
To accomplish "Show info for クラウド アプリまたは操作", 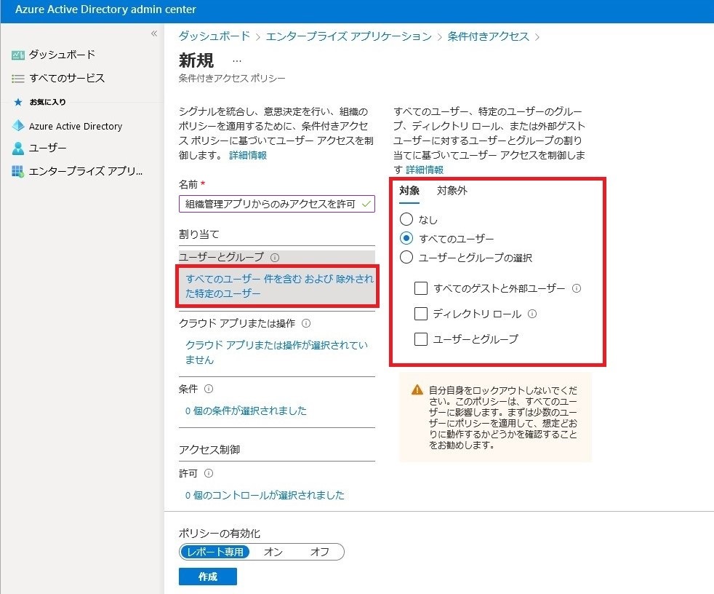I will click(306, 323).
